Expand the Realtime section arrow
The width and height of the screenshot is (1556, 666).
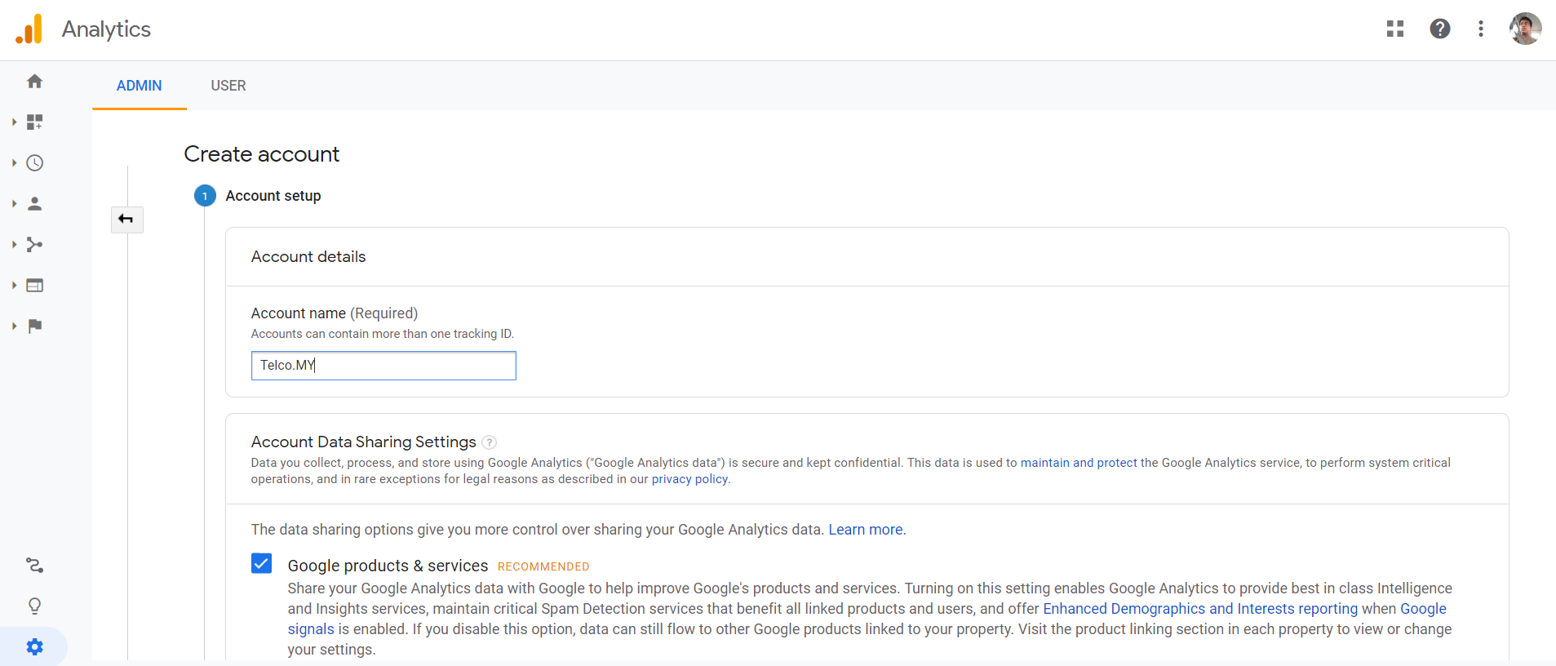(x=14, y=163)
